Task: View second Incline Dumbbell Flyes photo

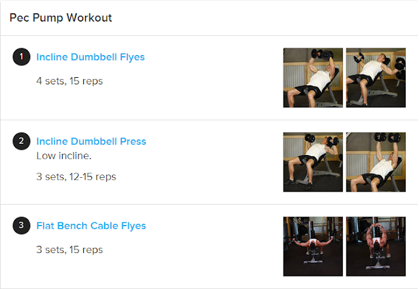Action: [376, 77]
